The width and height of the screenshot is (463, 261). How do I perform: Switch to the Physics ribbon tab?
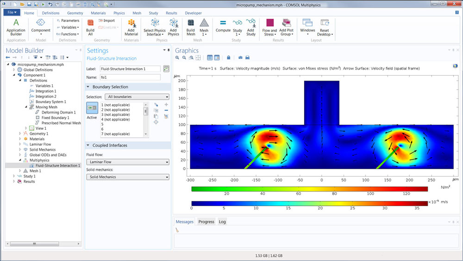click(119, 13)
